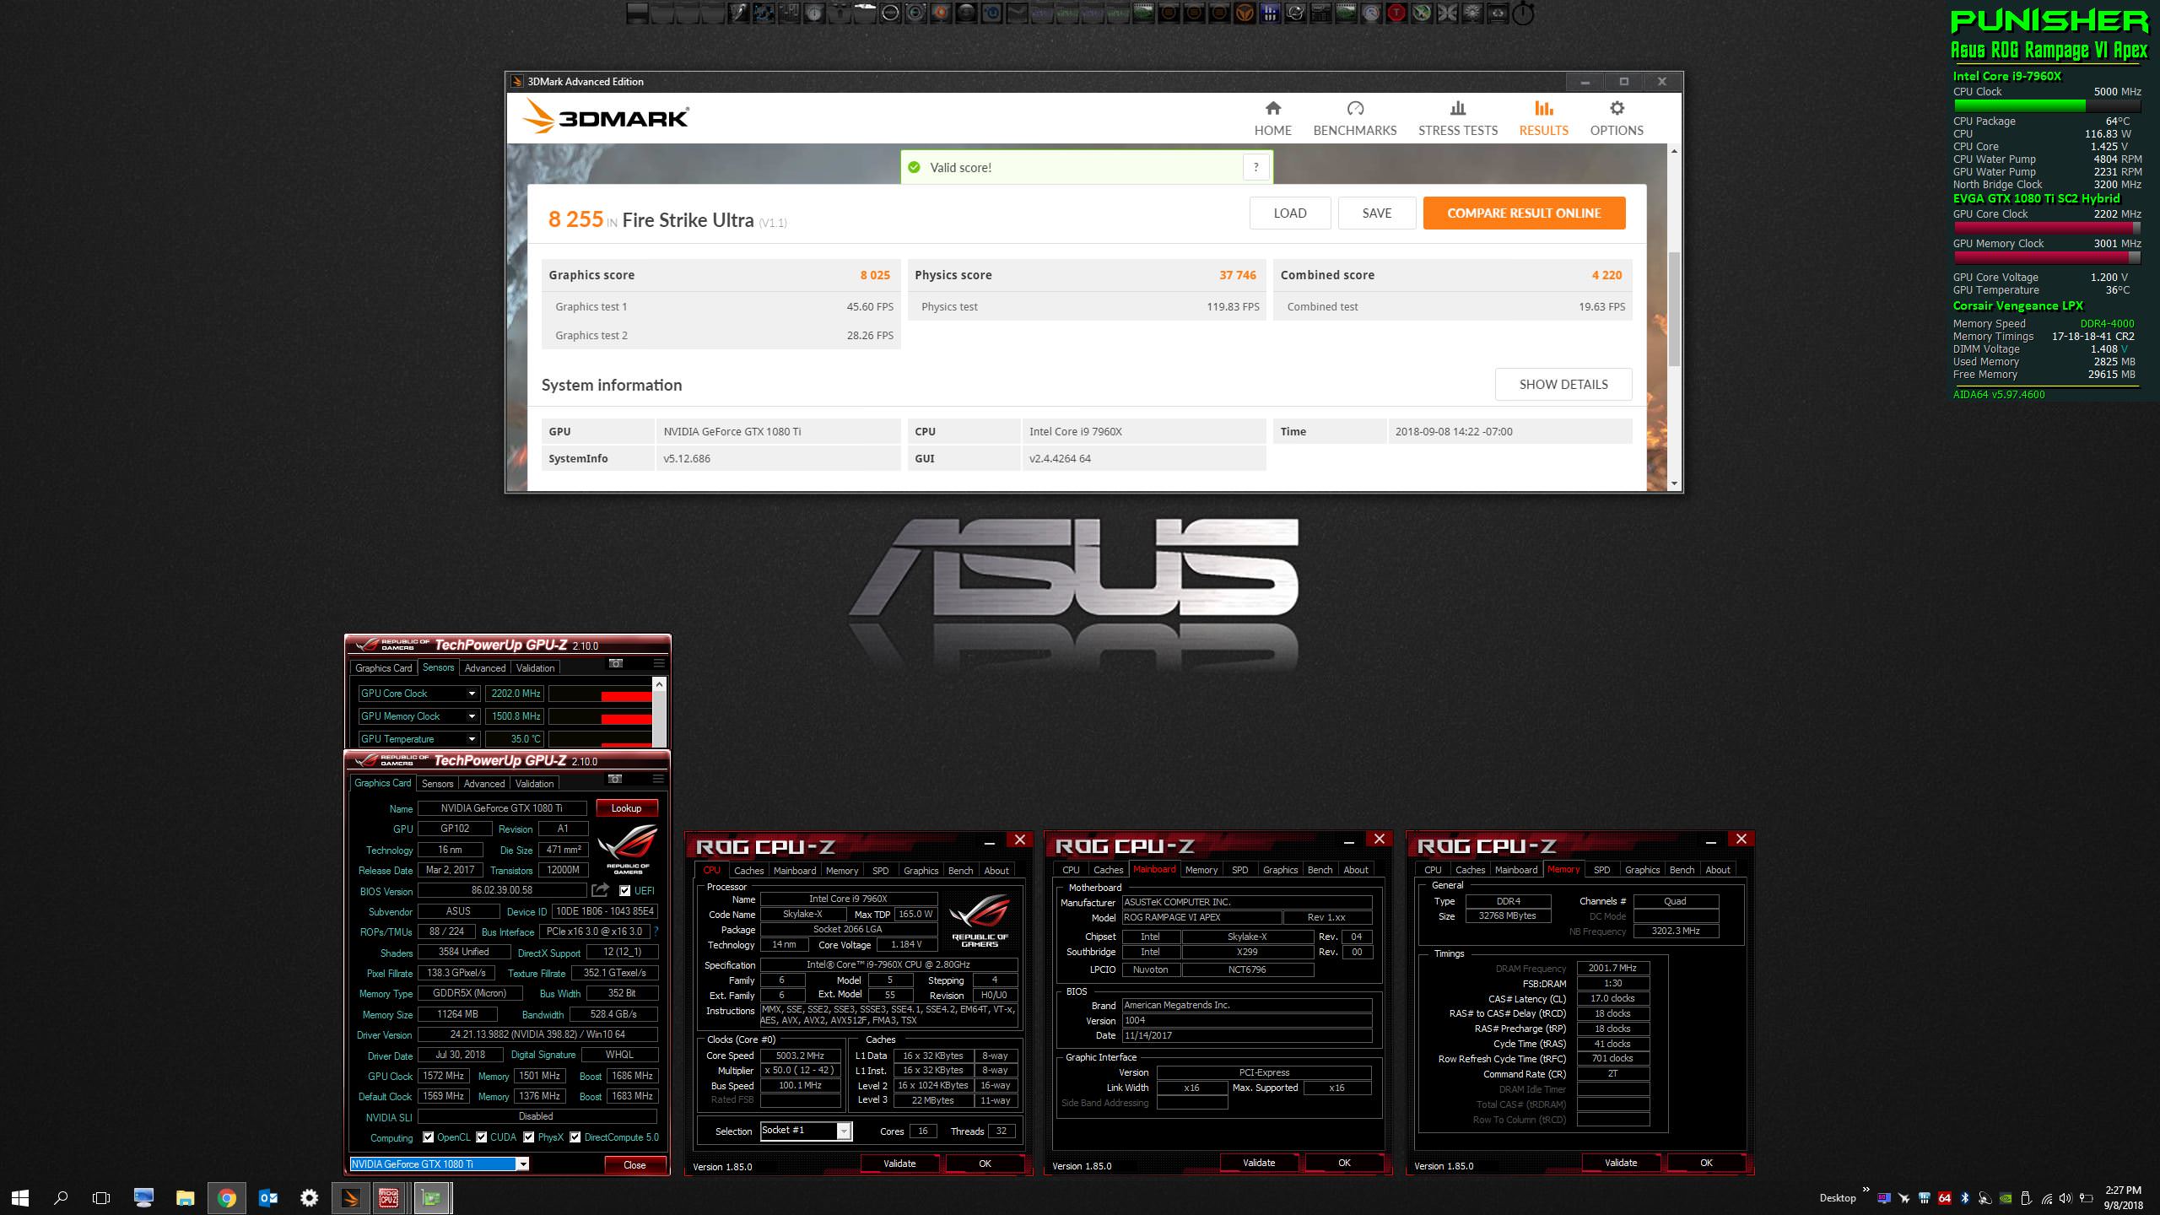Toggle the UEFI checkbox in GPU-Z
2160x1215 pixels.
[x=625, y=890]
